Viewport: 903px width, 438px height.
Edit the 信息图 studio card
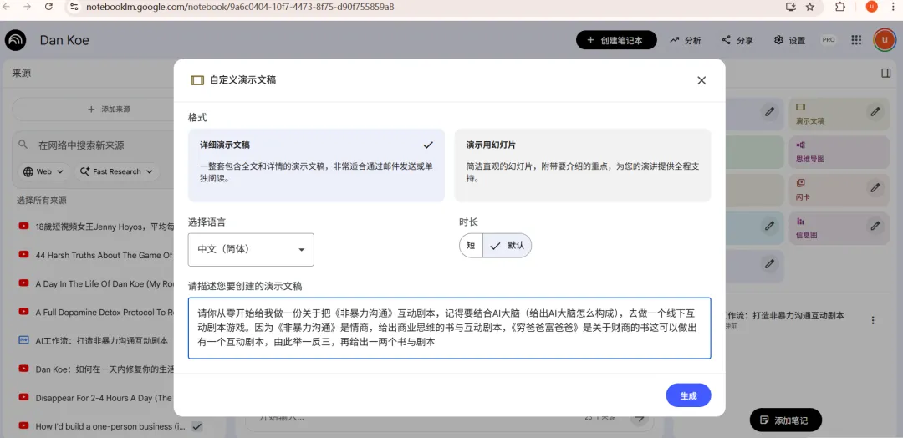click(875, 226)
